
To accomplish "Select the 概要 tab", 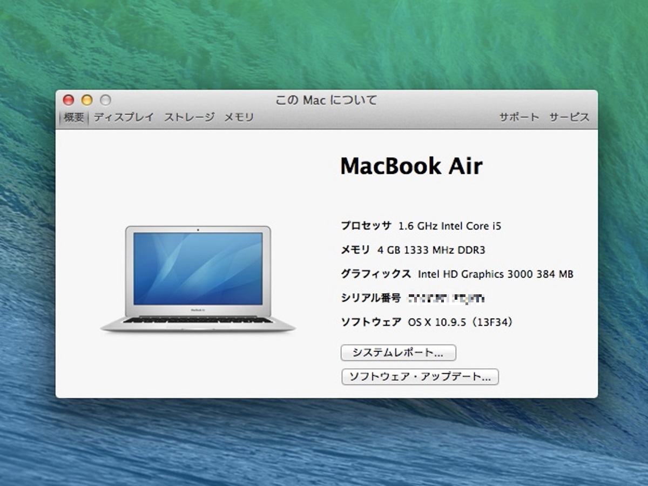I will point(73,117).
